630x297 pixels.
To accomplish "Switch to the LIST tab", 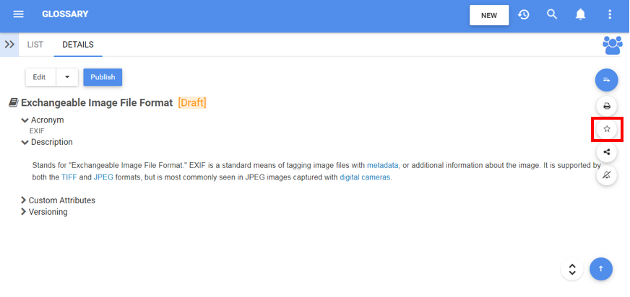I will 35,45.
